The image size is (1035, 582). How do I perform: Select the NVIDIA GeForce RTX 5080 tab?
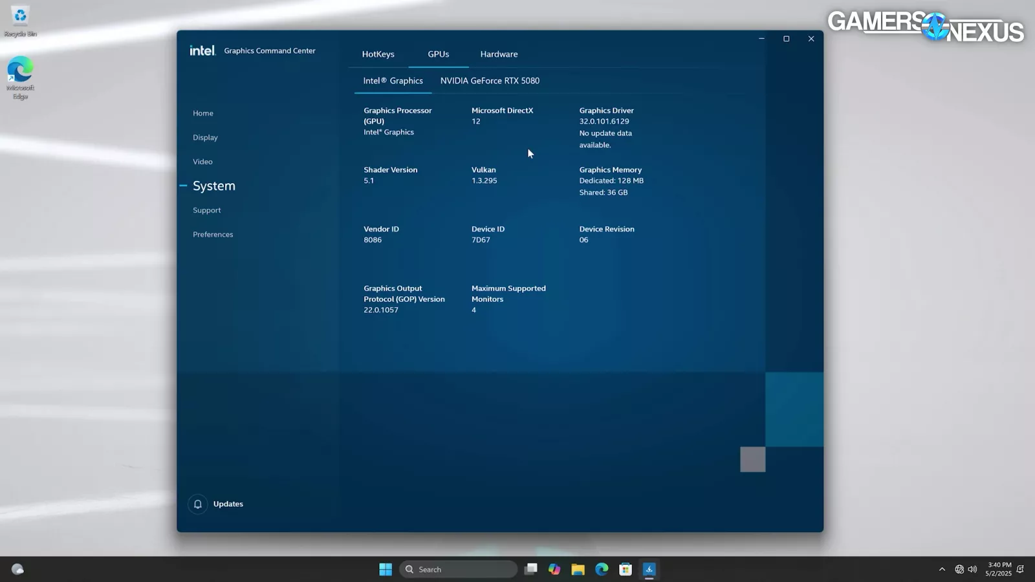click(x=490, y=81)
